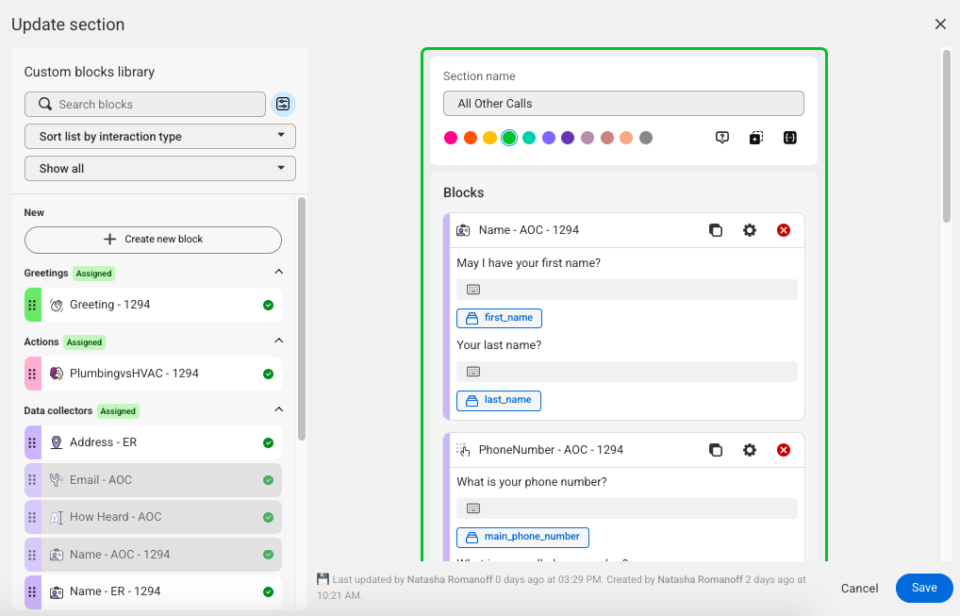Click the Greeting - 1294 waving hand icon
960x616 pixels.
[57, 305]
